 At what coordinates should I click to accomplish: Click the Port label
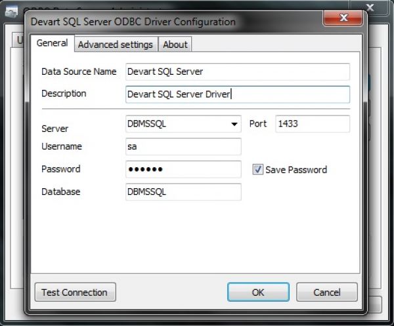click(x=258, y=124)
